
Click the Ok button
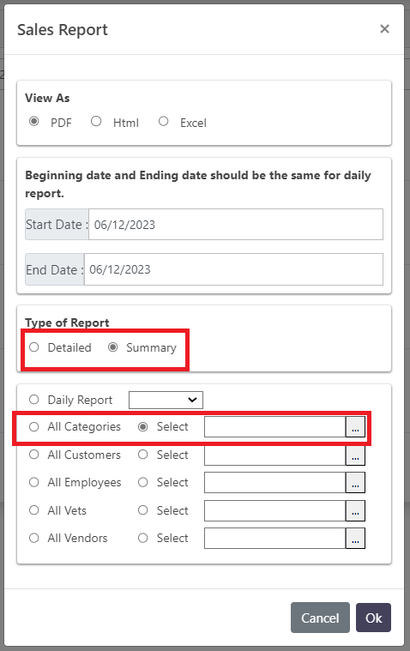(373, 618)
